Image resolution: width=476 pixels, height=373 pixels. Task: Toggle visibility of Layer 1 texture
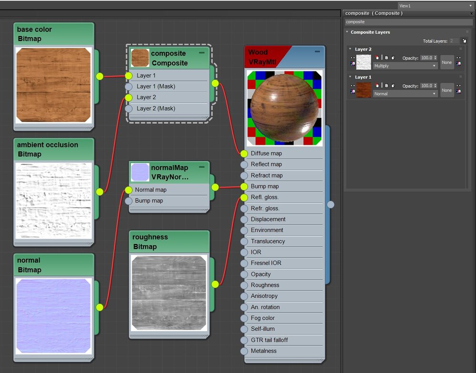[x=353, y=86]
